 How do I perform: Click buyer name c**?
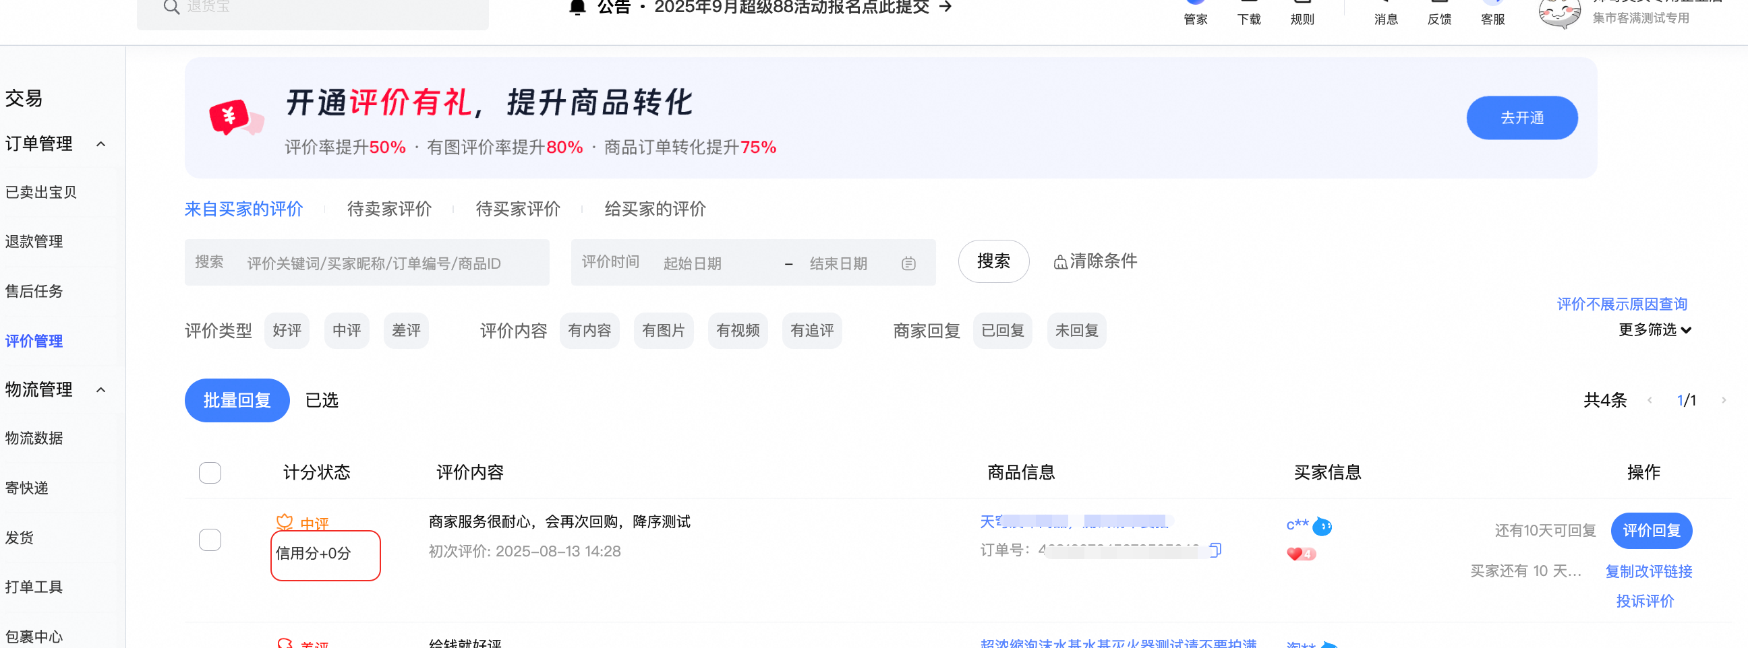click(x=1298, y=525)
